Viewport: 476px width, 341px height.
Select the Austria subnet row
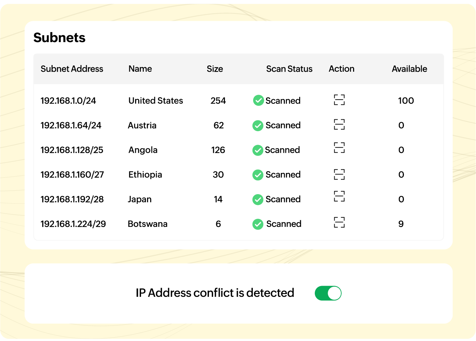[x=142, y=125]
